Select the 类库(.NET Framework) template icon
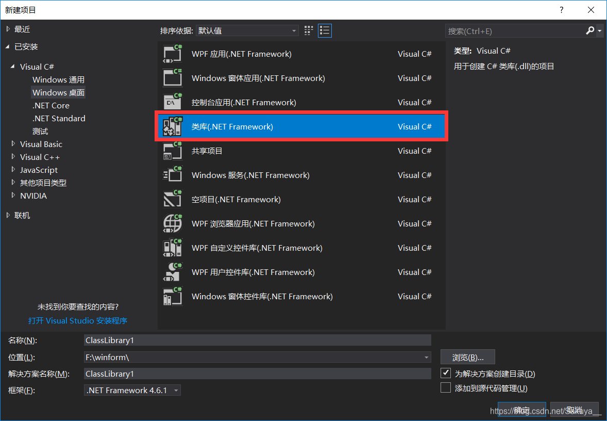Screen dimensions: 607x421 [x=173, y=126]
